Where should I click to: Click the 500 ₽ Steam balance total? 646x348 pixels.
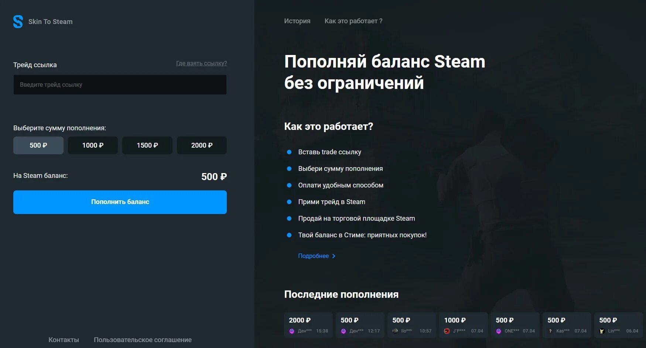click(x=214, y=177)
